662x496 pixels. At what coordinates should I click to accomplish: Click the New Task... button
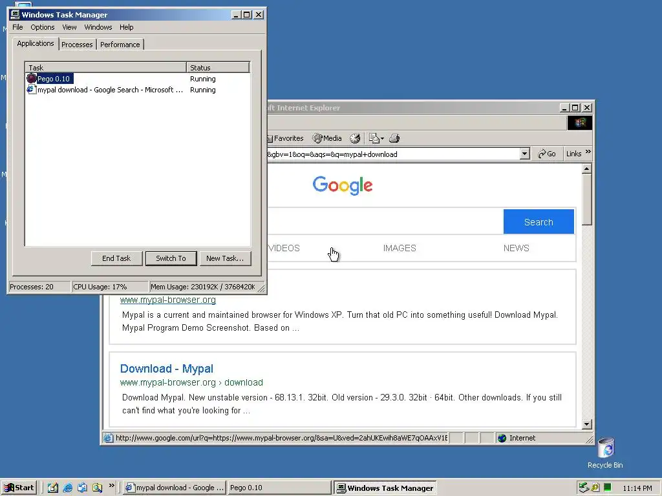click(225, 258)
